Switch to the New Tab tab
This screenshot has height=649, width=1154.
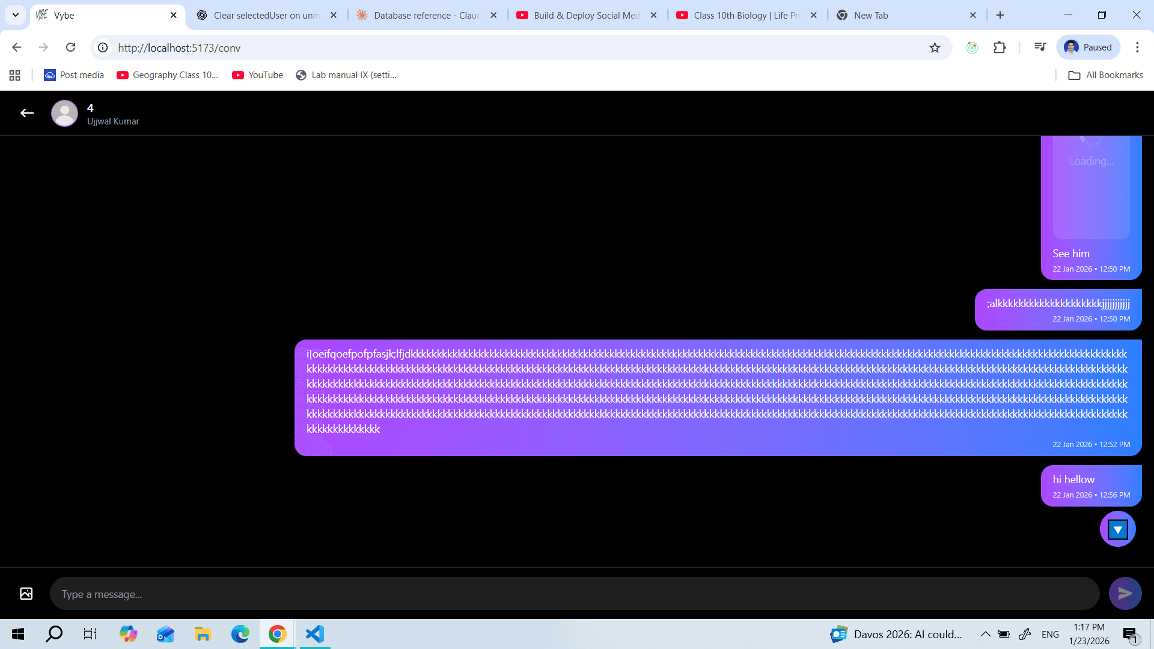point(870,15)
